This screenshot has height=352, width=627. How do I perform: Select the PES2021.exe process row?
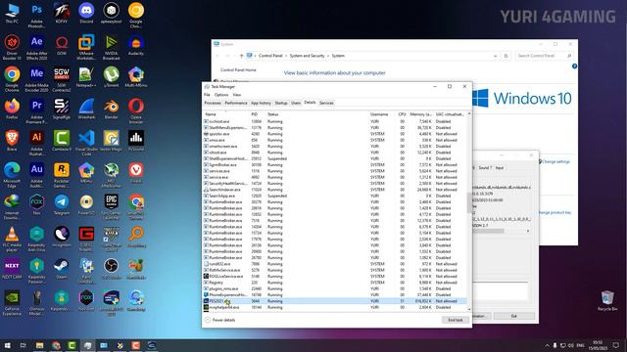click(x=335, y=301)
